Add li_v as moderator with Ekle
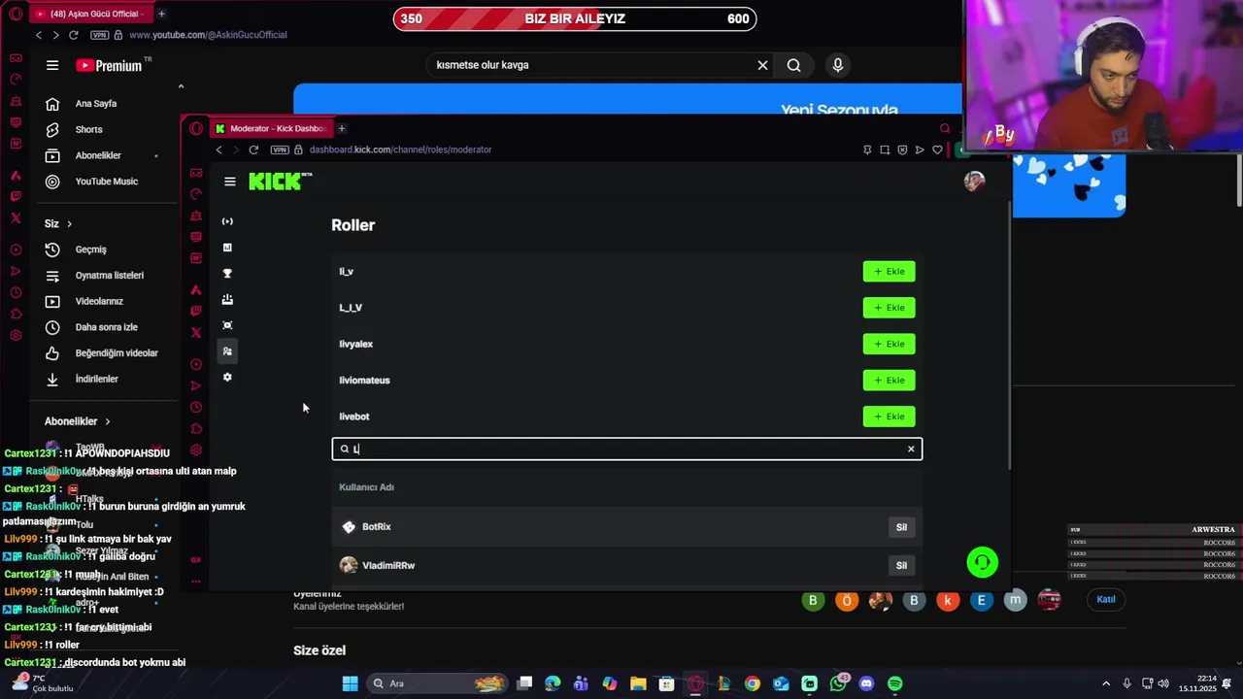 889,272
